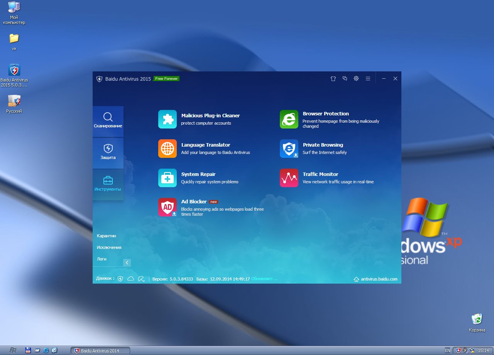Close the Baidu Antivirus window
This screenshot has width=494, height=355.
point(395,78)
